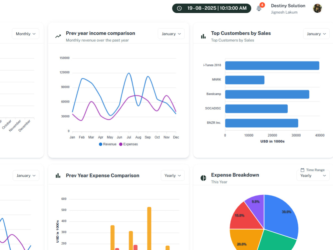
Task: Click the MNRK sales bar
Action: point(245,80)
